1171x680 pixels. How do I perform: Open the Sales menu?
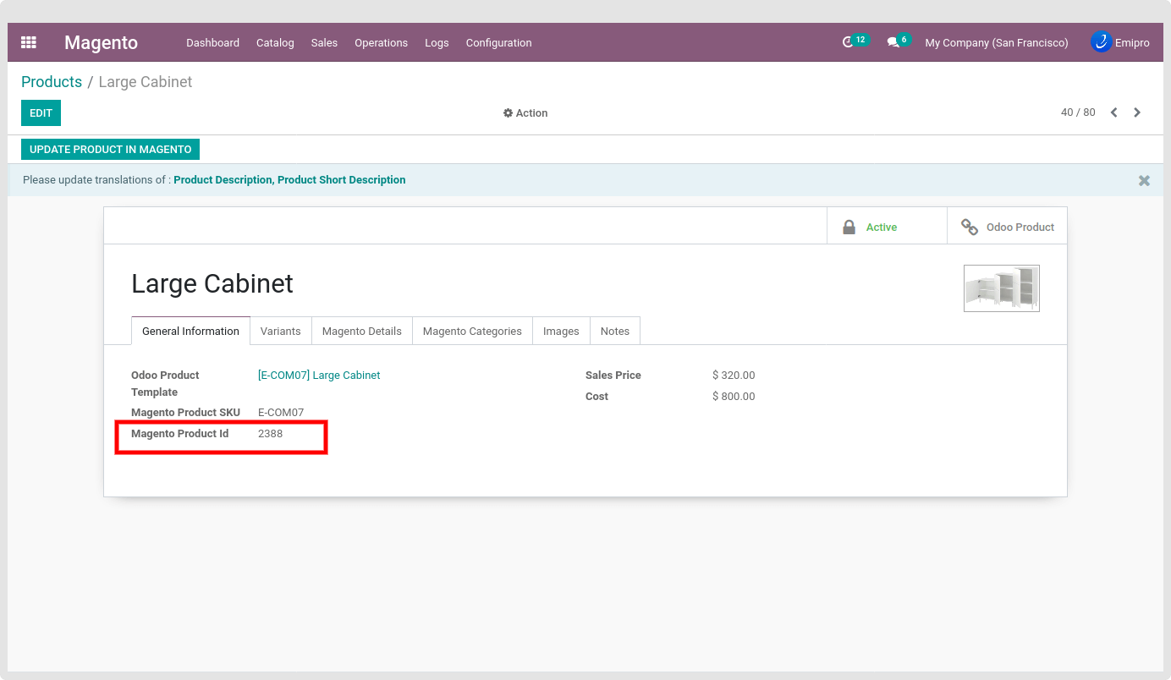click(324, 42)
